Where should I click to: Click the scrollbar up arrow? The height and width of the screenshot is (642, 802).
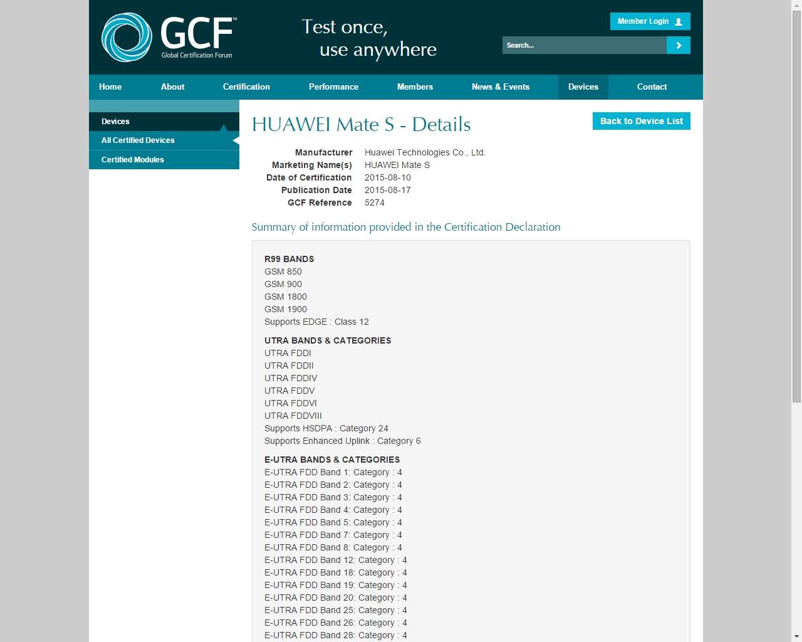(x=796, y=5)
